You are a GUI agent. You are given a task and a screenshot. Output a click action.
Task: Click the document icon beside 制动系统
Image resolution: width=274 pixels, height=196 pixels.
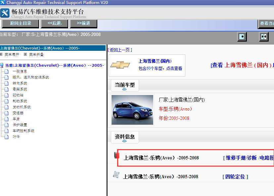click(7, 101)
